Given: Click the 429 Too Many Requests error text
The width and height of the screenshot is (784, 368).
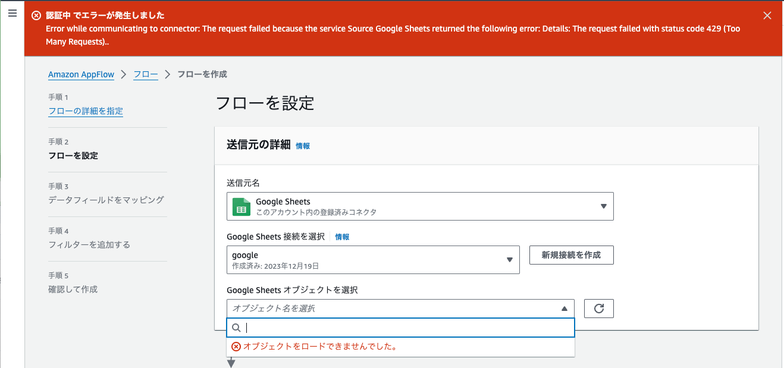Looking at the screenshot, I should point(393,35).
